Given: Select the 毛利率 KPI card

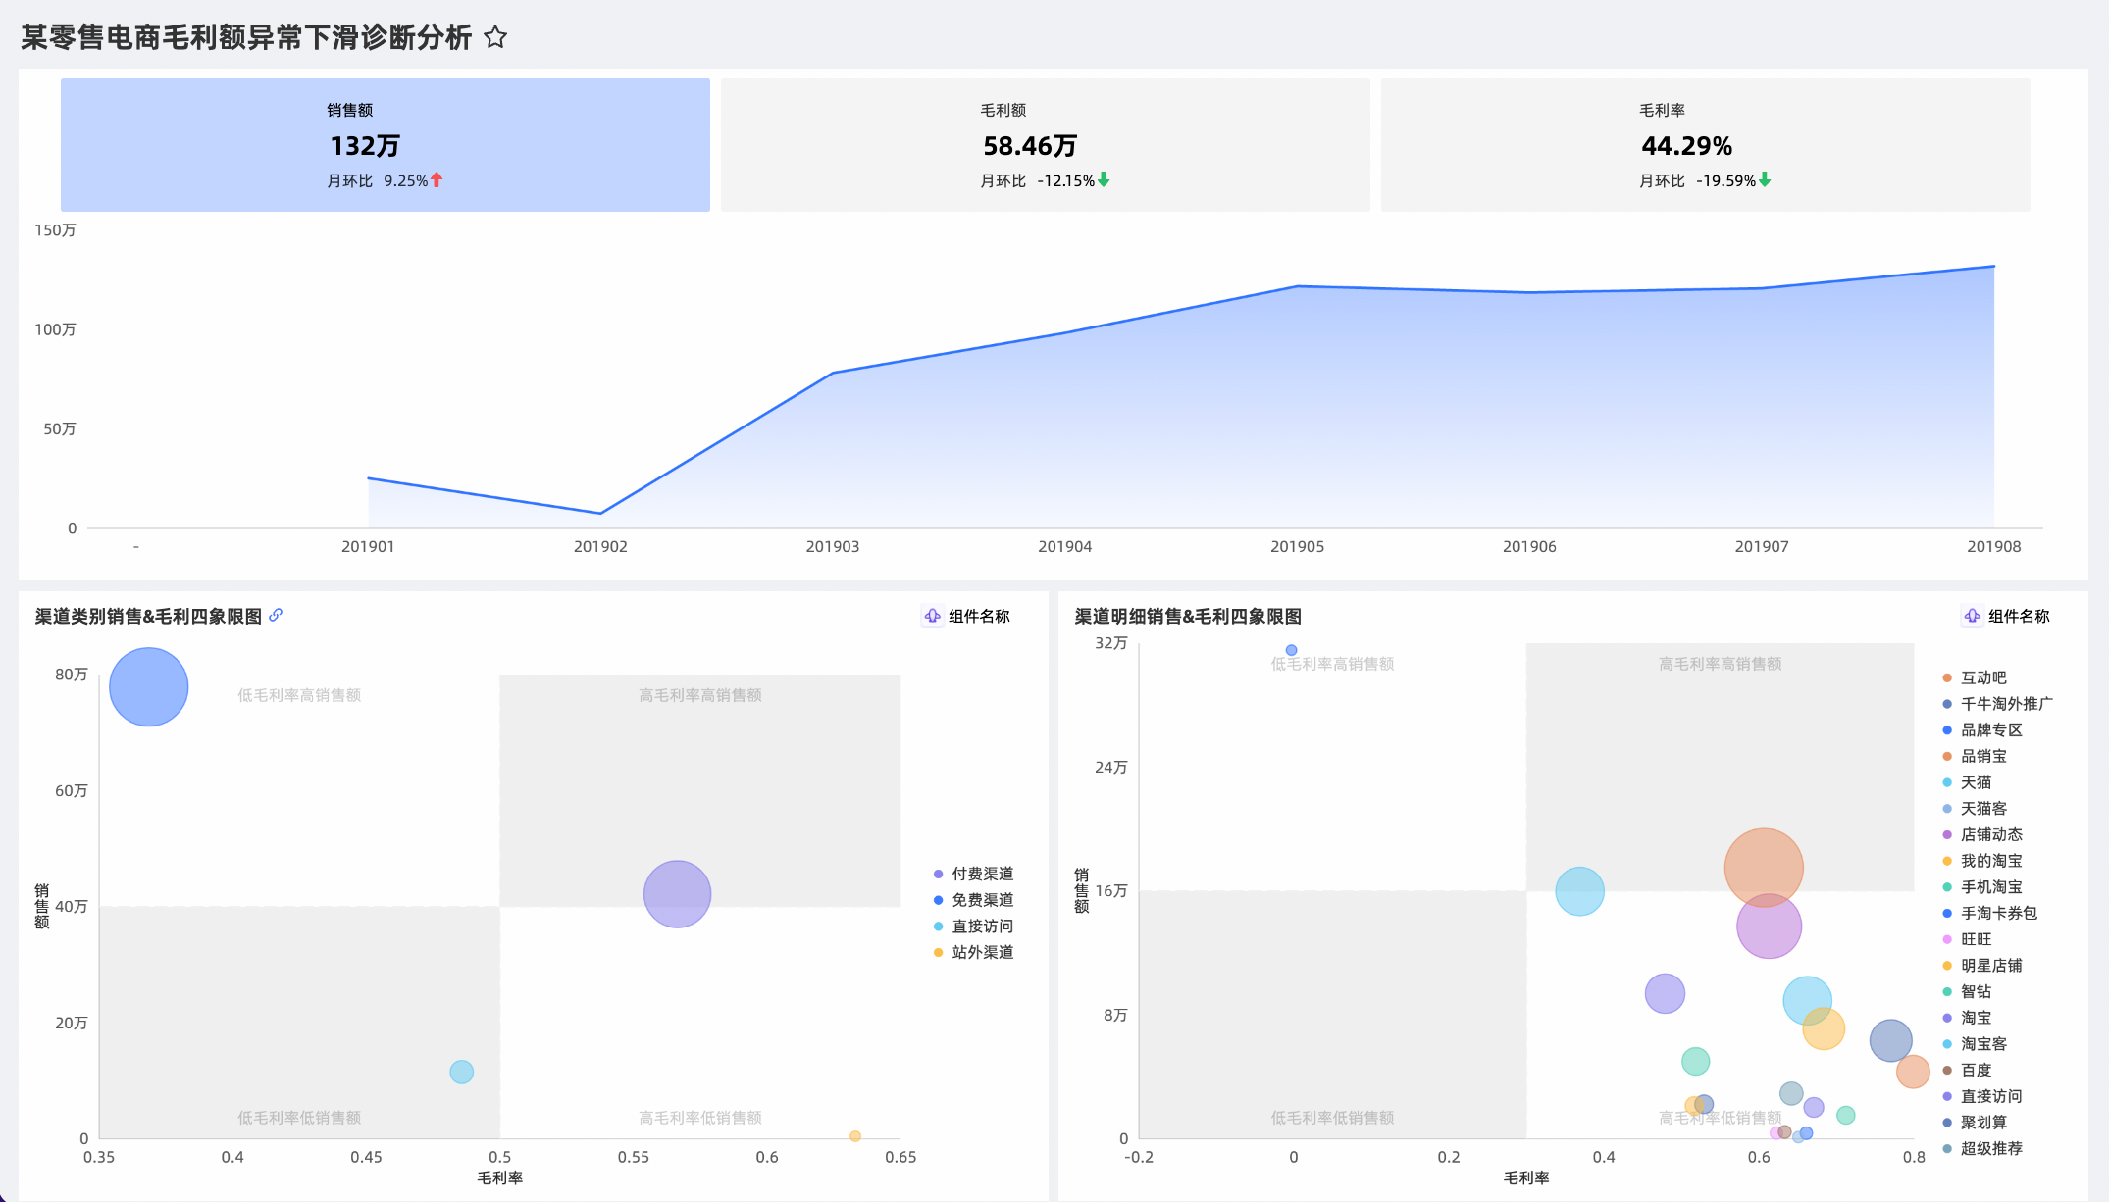Looking at the screenshot, I should tap(1706, 145).
